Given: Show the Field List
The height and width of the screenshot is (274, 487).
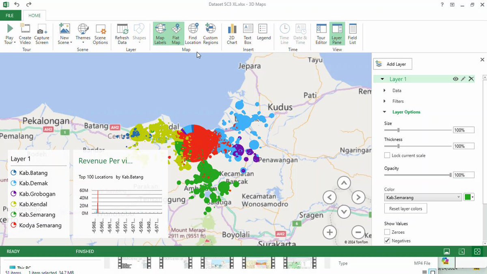Looking at the screenshot, I should pyautogui.click(x=352, y=34).
